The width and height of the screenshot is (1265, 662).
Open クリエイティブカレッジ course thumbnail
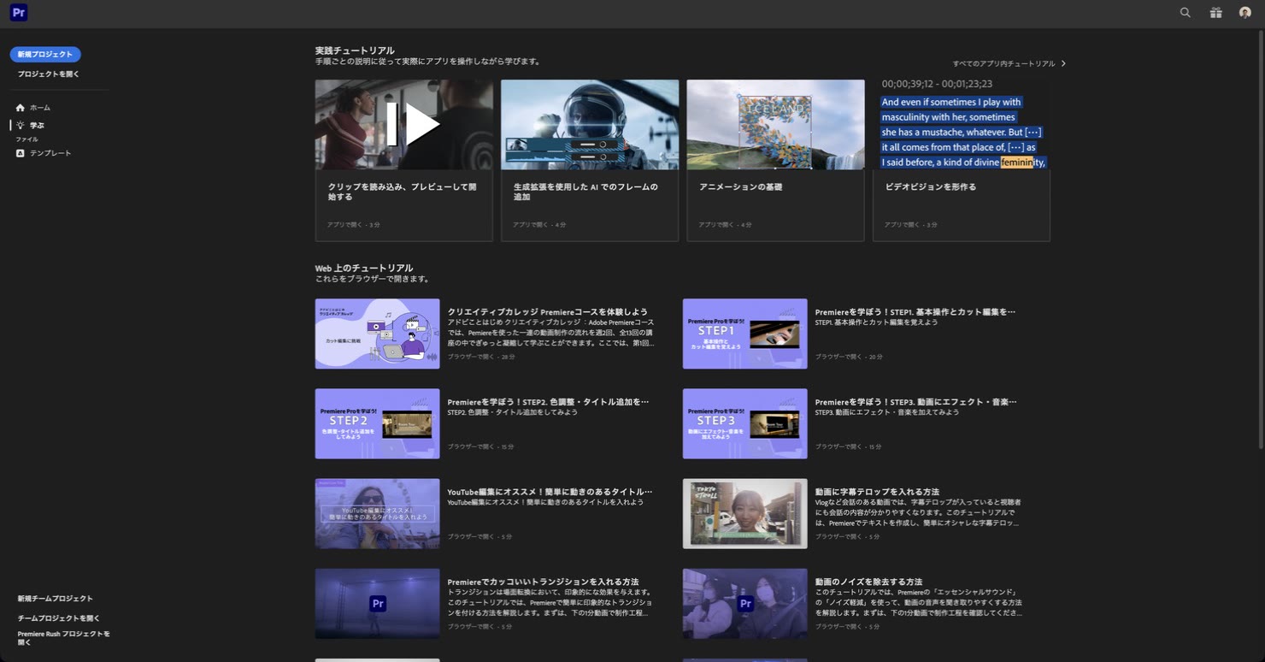pos(378,334)
